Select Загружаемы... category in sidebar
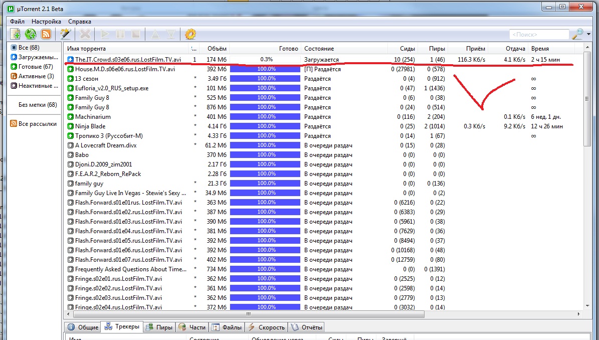The image size is (599, 340). point(35,57)
